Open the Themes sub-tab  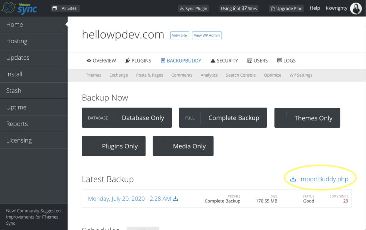point(94,75)
